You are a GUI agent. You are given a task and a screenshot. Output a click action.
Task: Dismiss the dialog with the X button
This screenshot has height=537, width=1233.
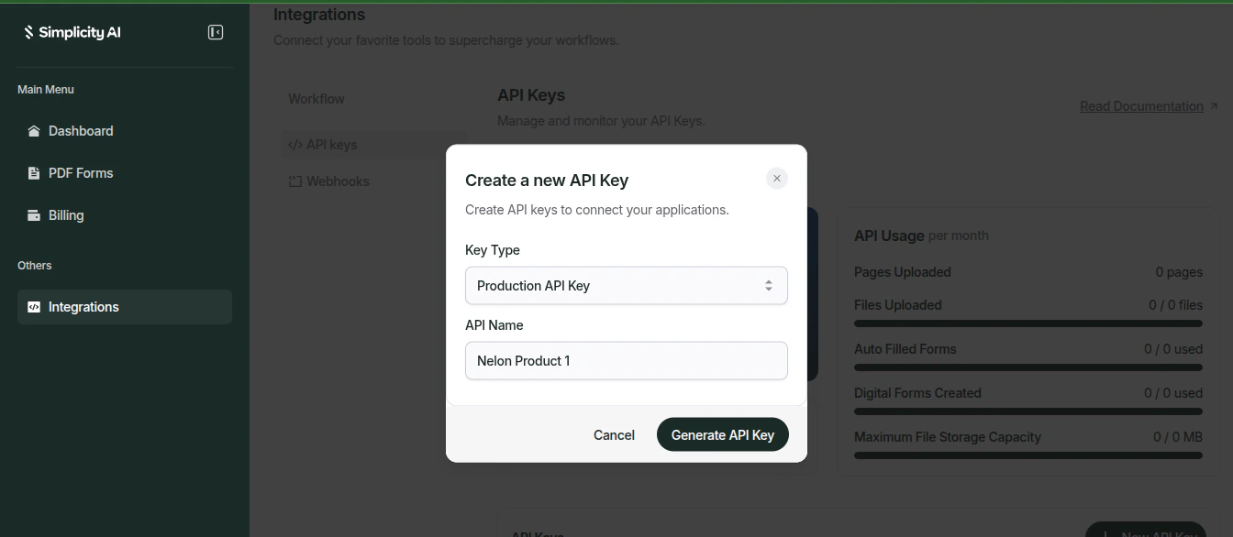[x=777, y=178]
